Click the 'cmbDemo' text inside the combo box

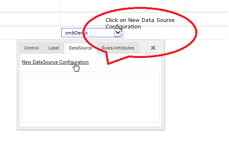tap(76, 33)
